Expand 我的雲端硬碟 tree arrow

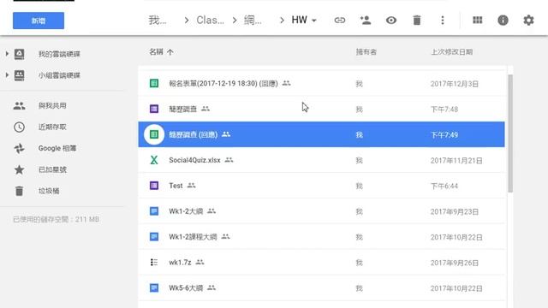7,54
